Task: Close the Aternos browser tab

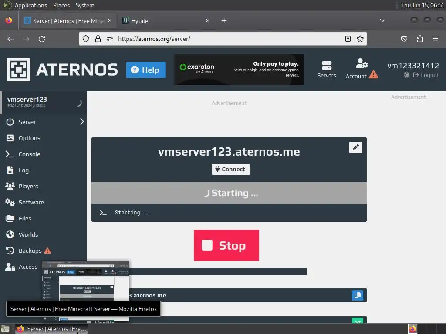Action: point(110,20)
